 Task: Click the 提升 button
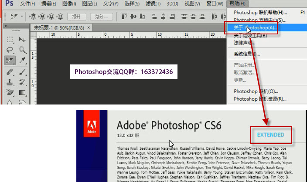(x=76, y=17)
